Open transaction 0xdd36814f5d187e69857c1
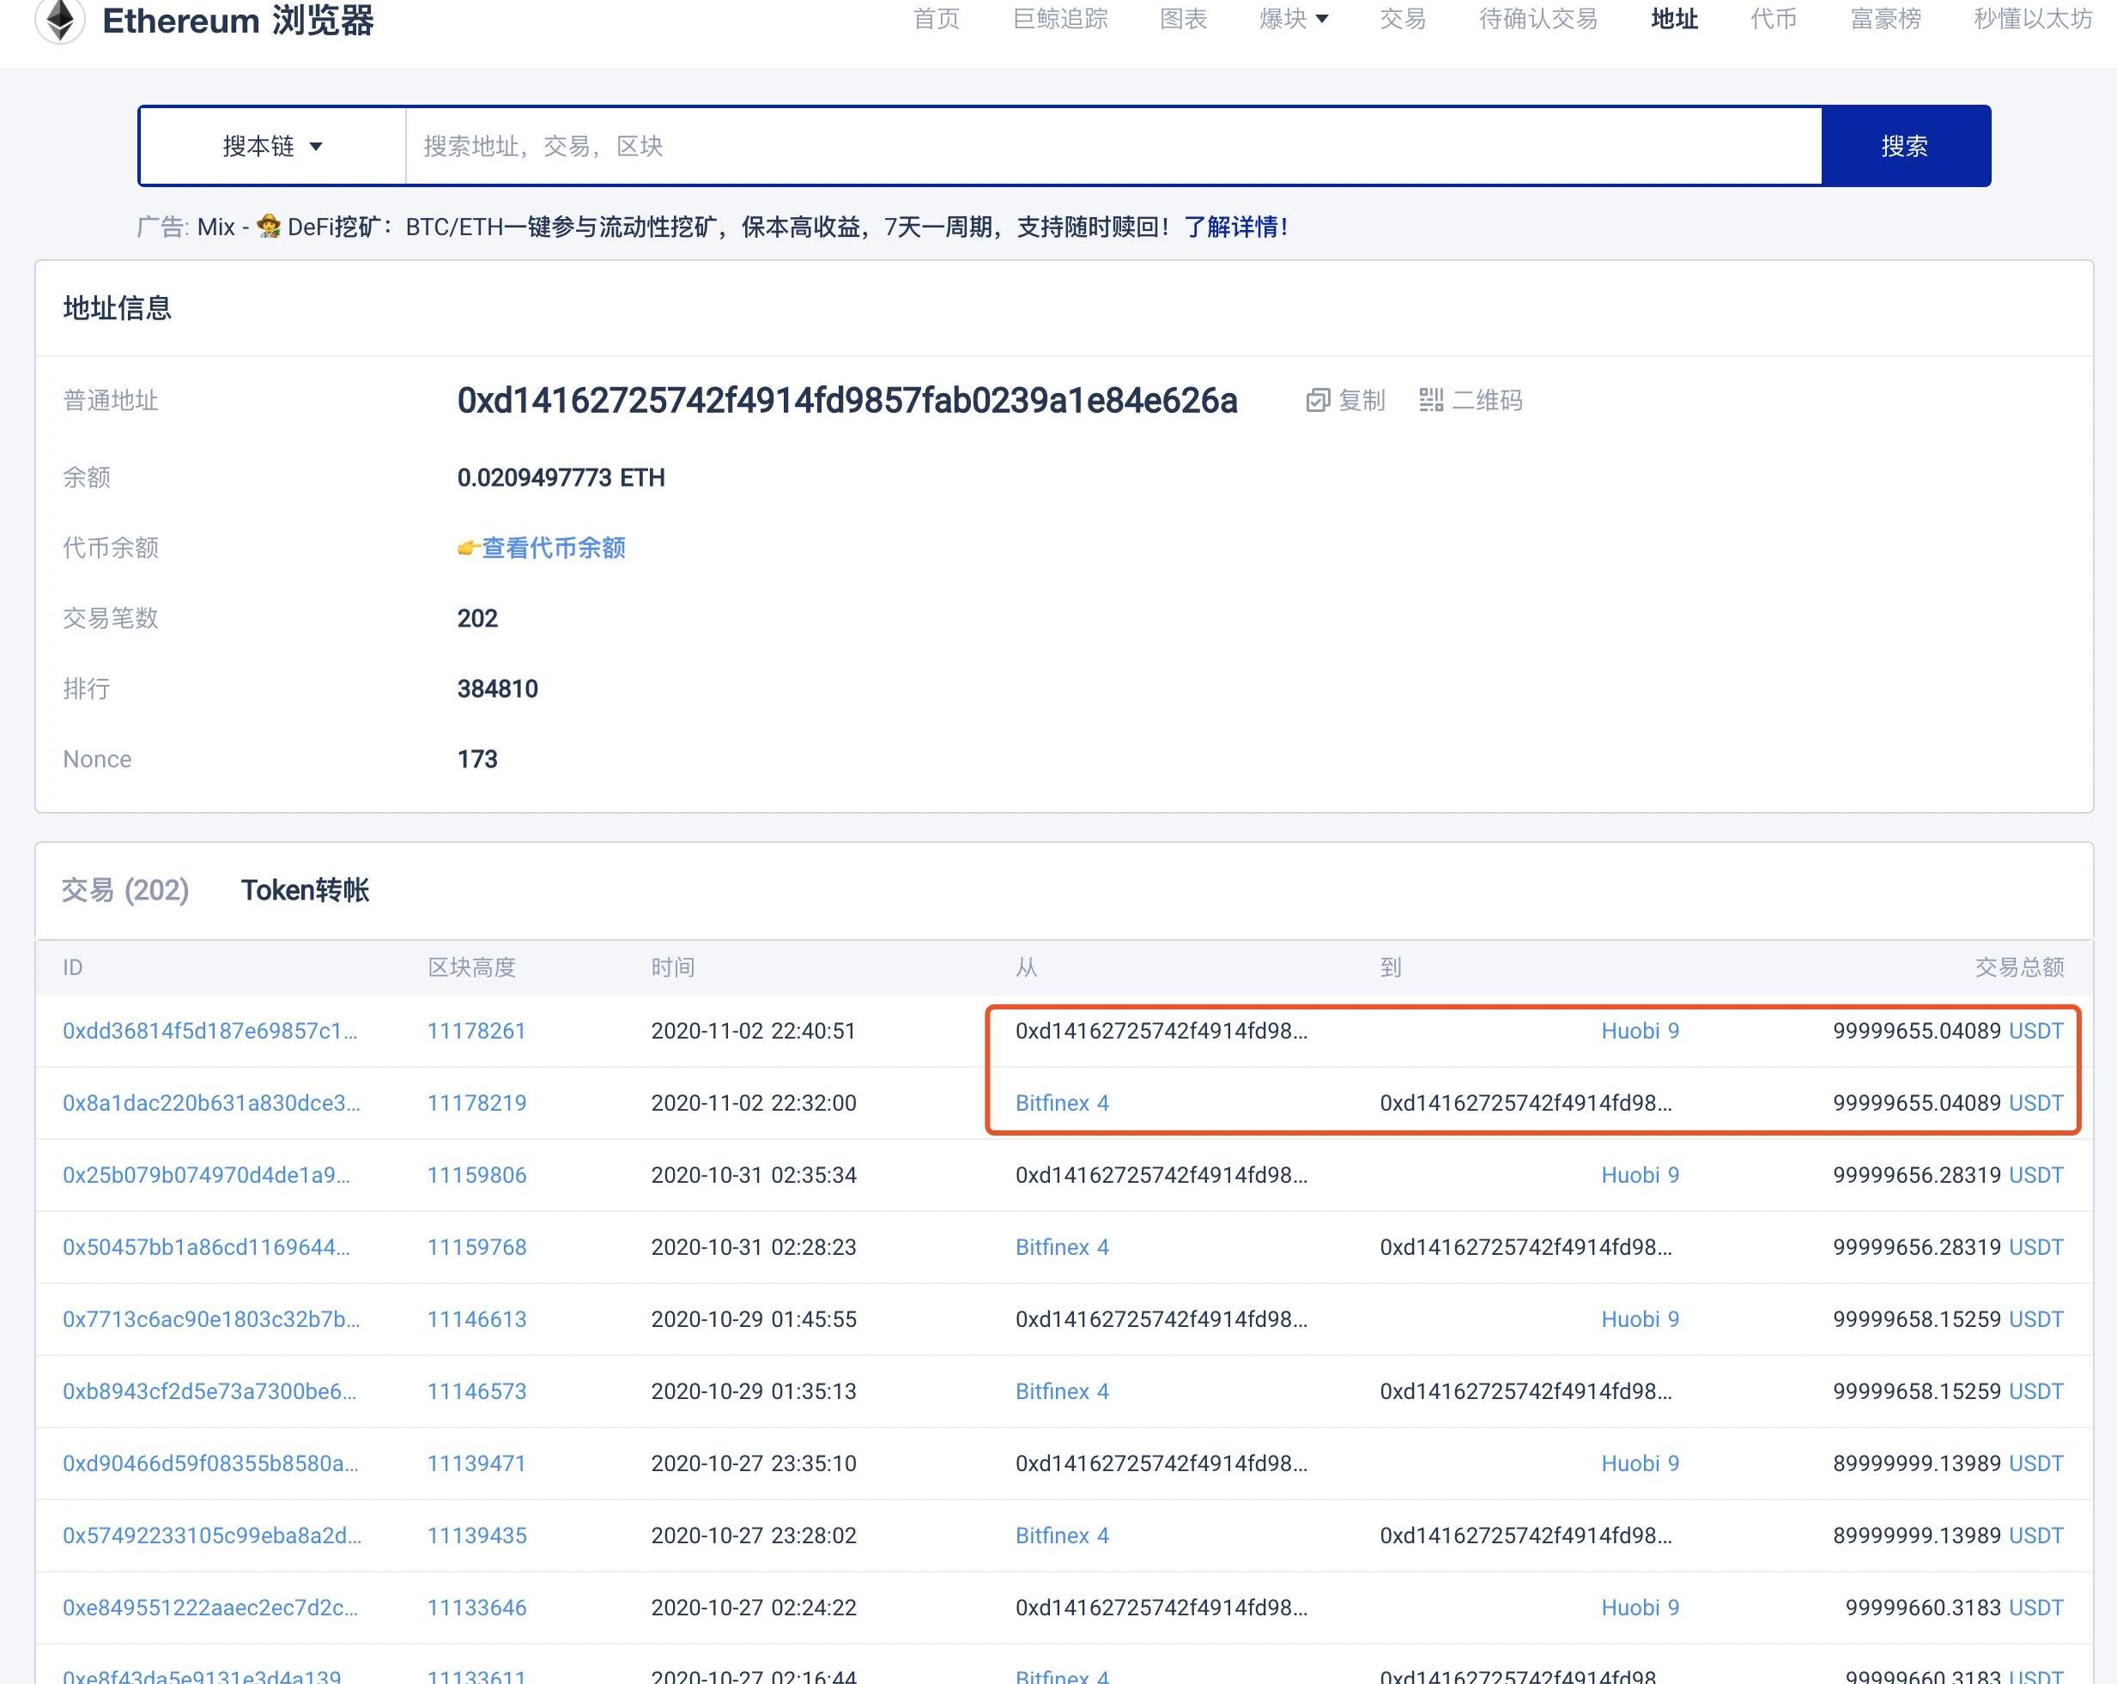The image size is (2117, 1684). 209,1031
